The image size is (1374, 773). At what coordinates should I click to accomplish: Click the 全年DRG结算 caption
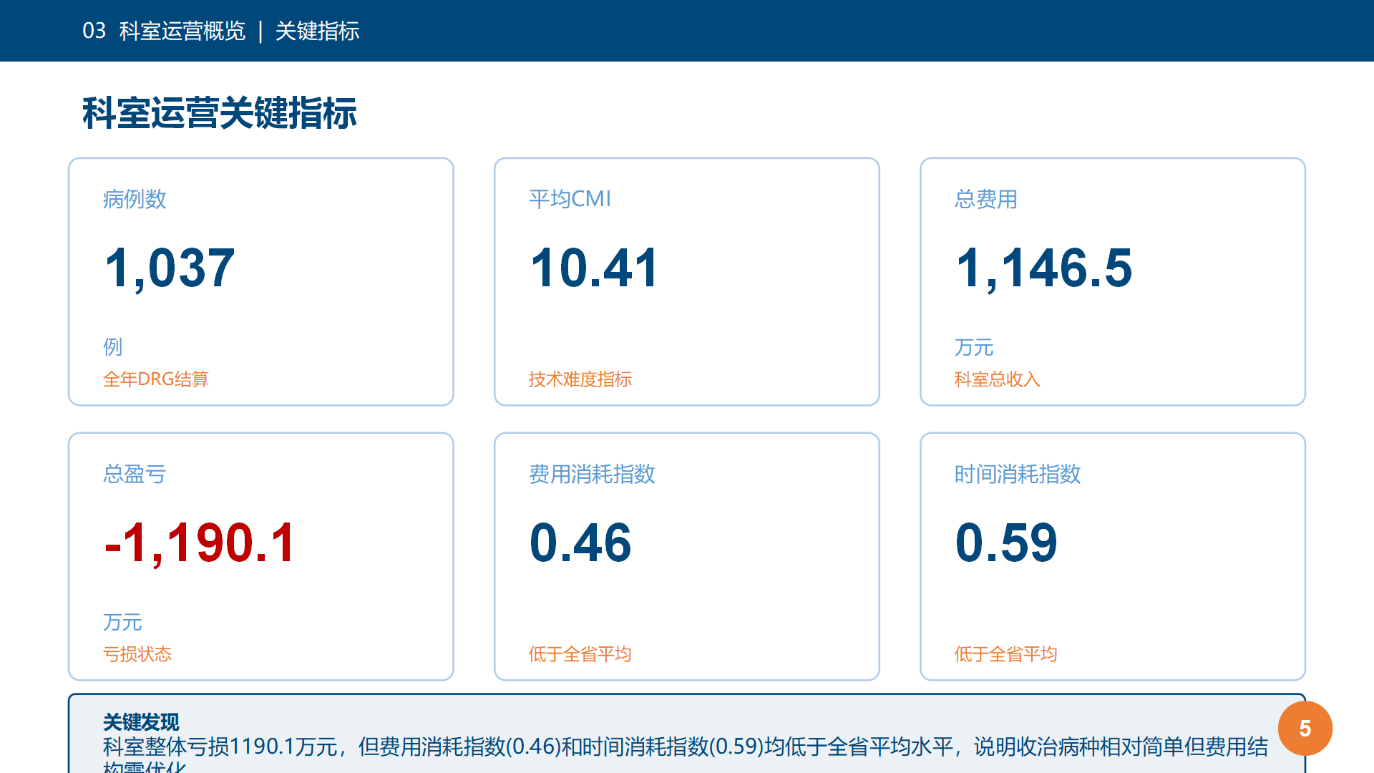[156, 379]
